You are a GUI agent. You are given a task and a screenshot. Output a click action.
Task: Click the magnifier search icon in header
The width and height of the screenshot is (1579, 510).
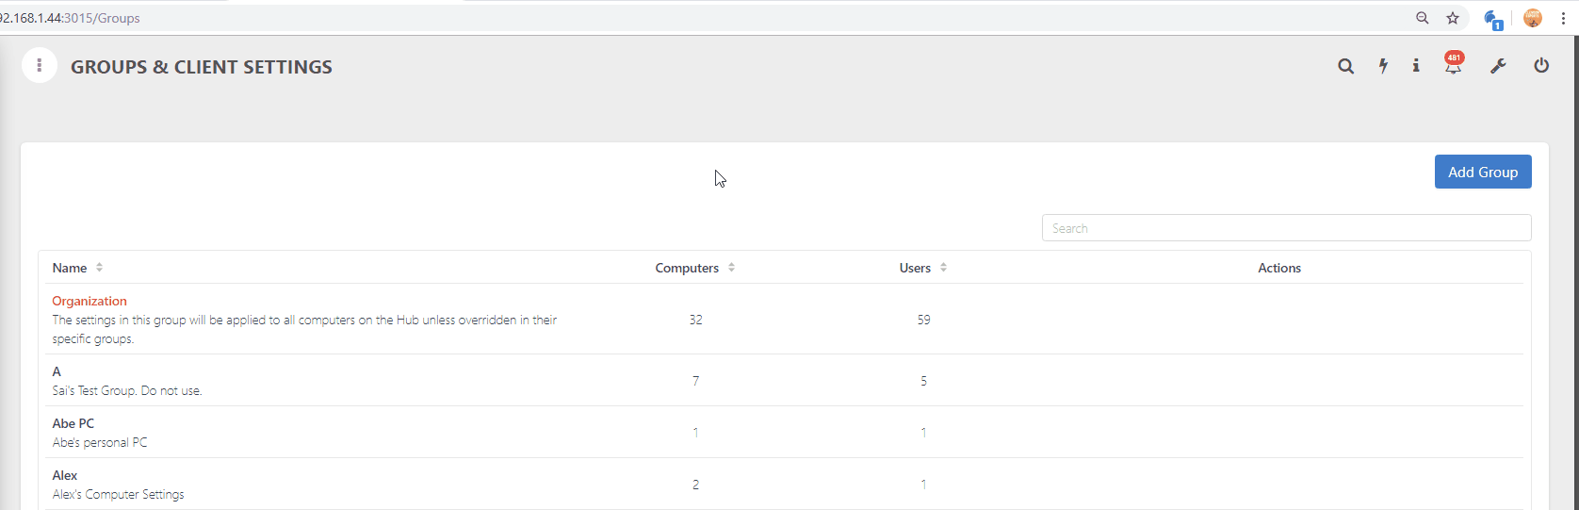(1345, 66)
